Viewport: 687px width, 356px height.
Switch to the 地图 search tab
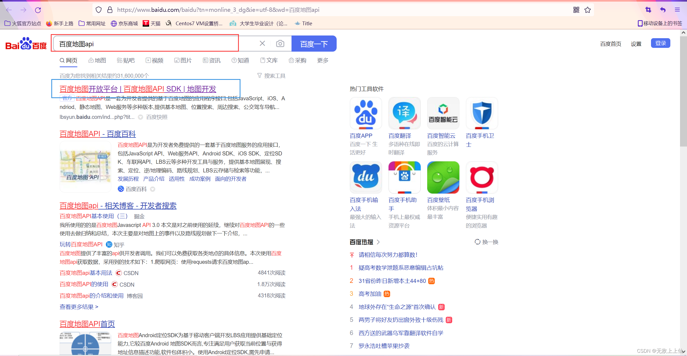click(x=97, y=60)
